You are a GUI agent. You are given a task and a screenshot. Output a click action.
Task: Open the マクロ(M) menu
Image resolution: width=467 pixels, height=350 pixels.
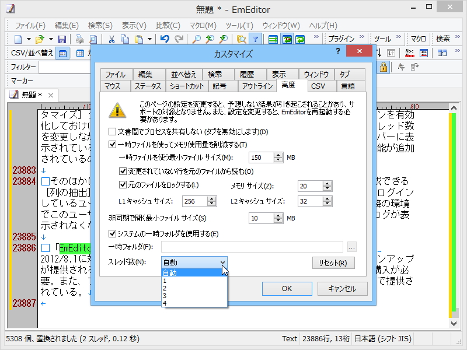tap(203, 26)
